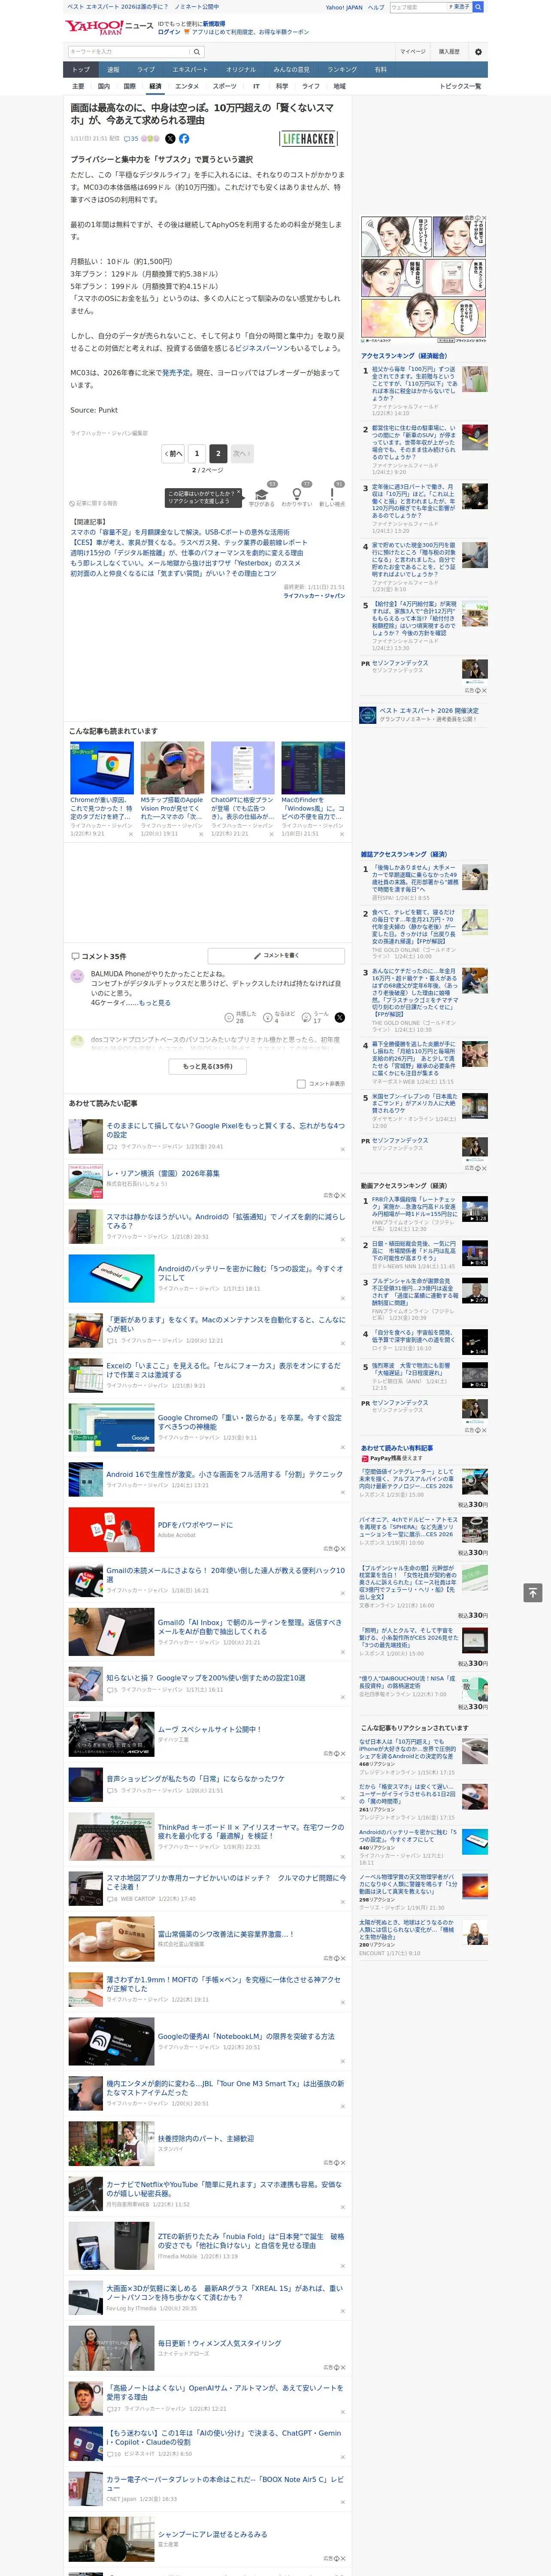Screen dimensions: 551x2576
Task: Open ベスト エキスパート 2026 発表 banner
Action: point(422,714)
